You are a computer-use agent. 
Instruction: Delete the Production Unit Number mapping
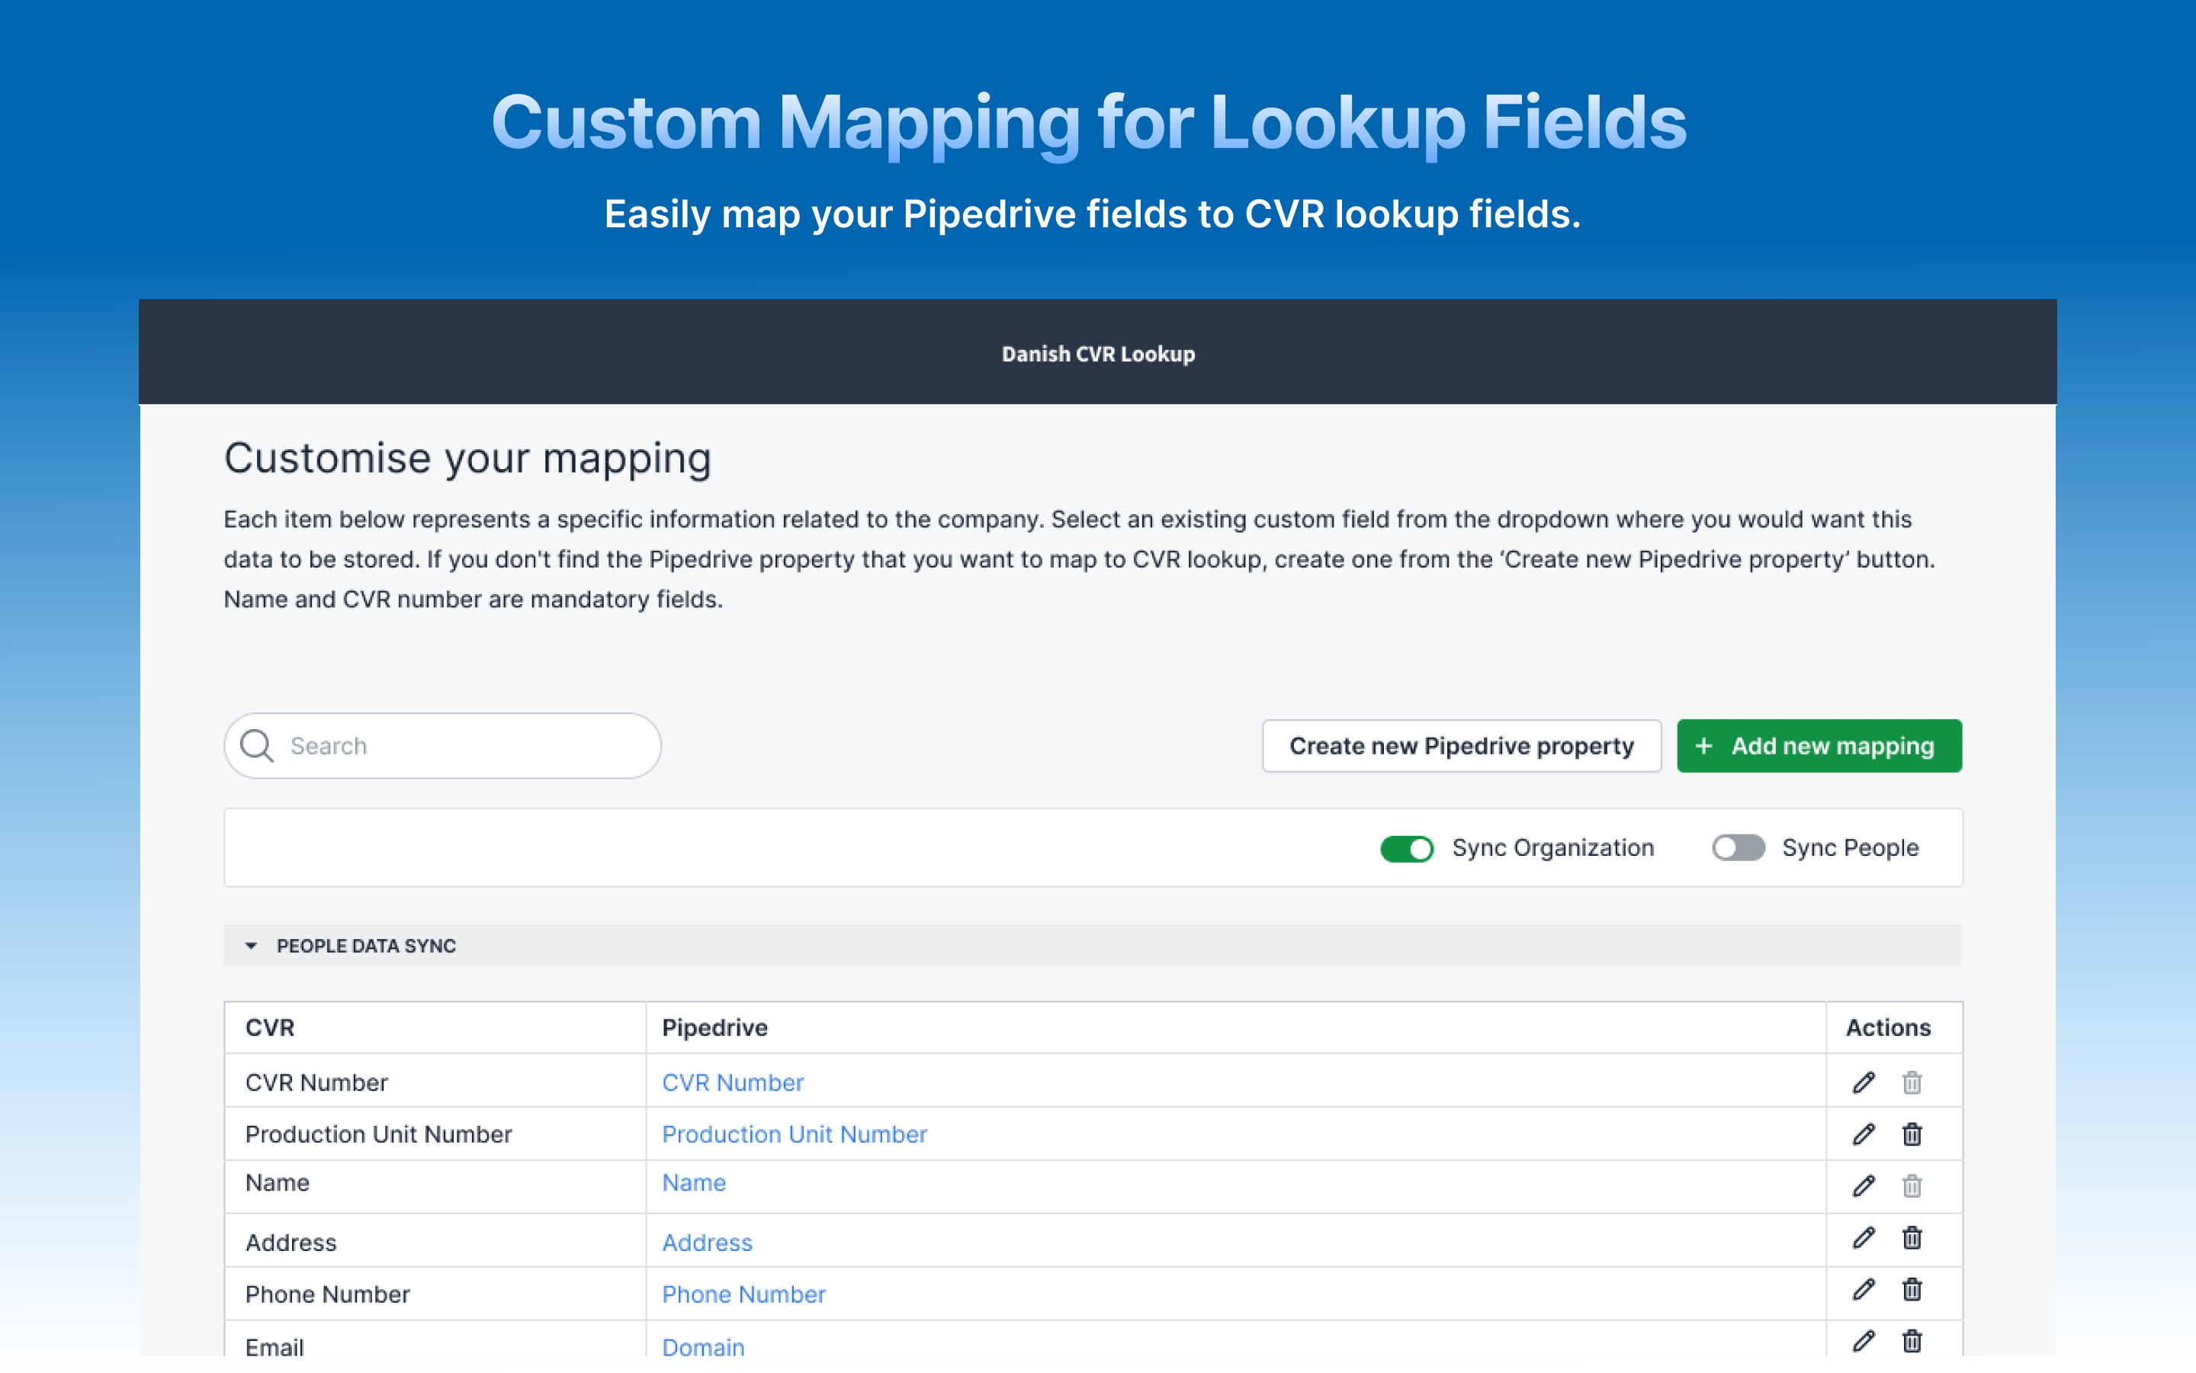click(x=1912, y=1134)
